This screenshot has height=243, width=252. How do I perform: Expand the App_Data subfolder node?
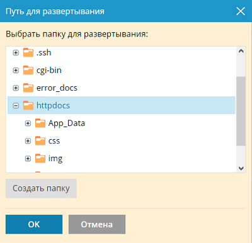[28, 123]
